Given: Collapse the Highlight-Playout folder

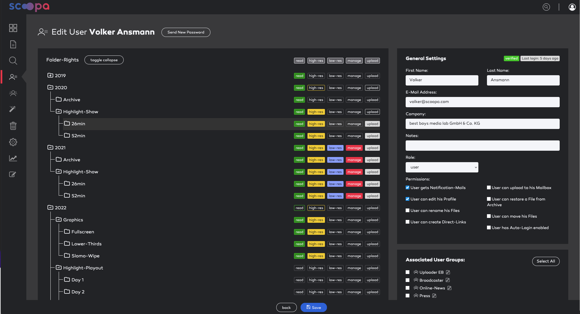Looking at the screenshot, I should [59, 268].
